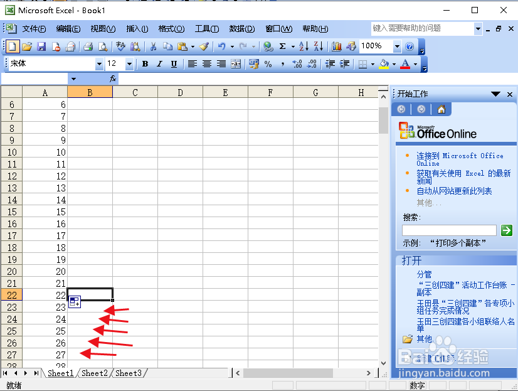Click the AutoSum sigma icon
The height and width of the screenshot is (391, 518).
pos(282,46)
